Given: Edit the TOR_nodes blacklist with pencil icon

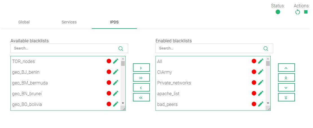Looking at the screenshot, I should coord(116,61).
